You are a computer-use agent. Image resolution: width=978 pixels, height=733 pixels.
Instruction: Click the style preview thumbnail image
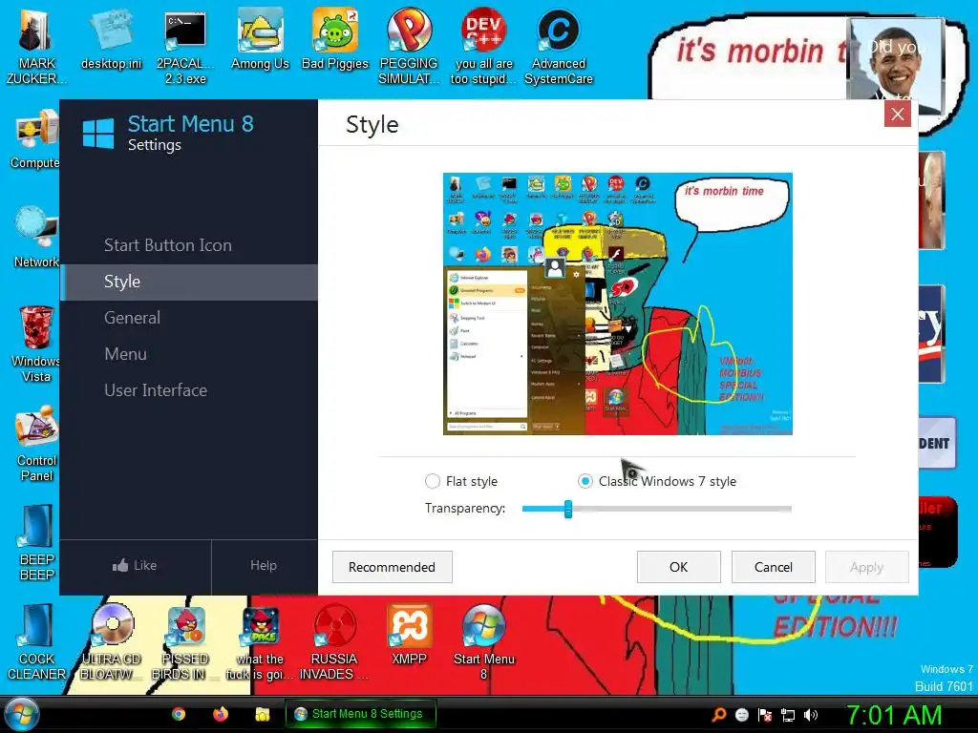point(618,304)
